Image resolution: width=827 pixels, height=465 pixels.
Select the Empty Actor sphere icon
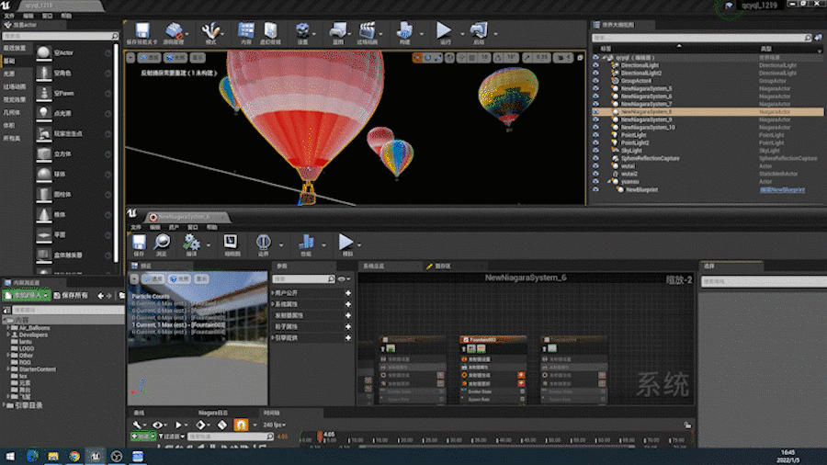[44, 52]
